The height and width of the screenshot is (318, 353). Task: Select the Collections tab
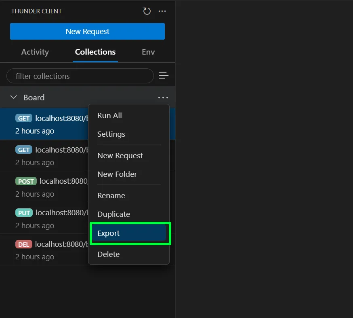[x=95, y=52]
